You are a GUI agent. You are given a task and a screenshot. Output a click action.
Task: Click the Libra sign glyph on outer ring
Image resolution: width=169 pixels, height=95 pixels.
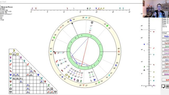(x=86, y=18)
